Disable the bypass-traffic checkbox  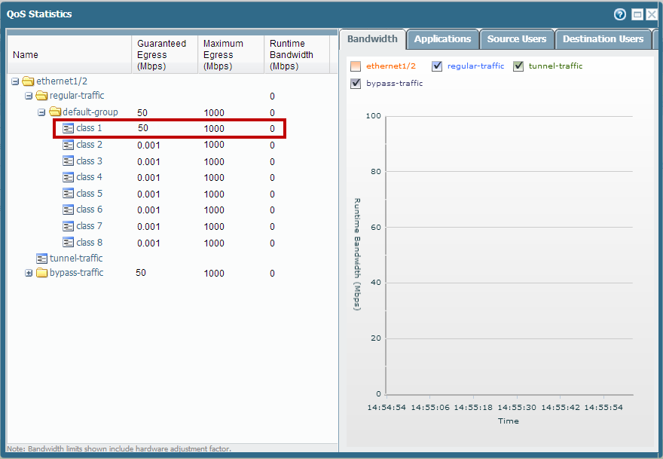coord(356,84)
